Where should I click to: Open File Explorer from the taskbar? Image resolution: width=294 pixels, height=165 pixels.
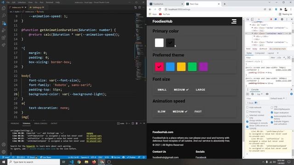point(86,162)
